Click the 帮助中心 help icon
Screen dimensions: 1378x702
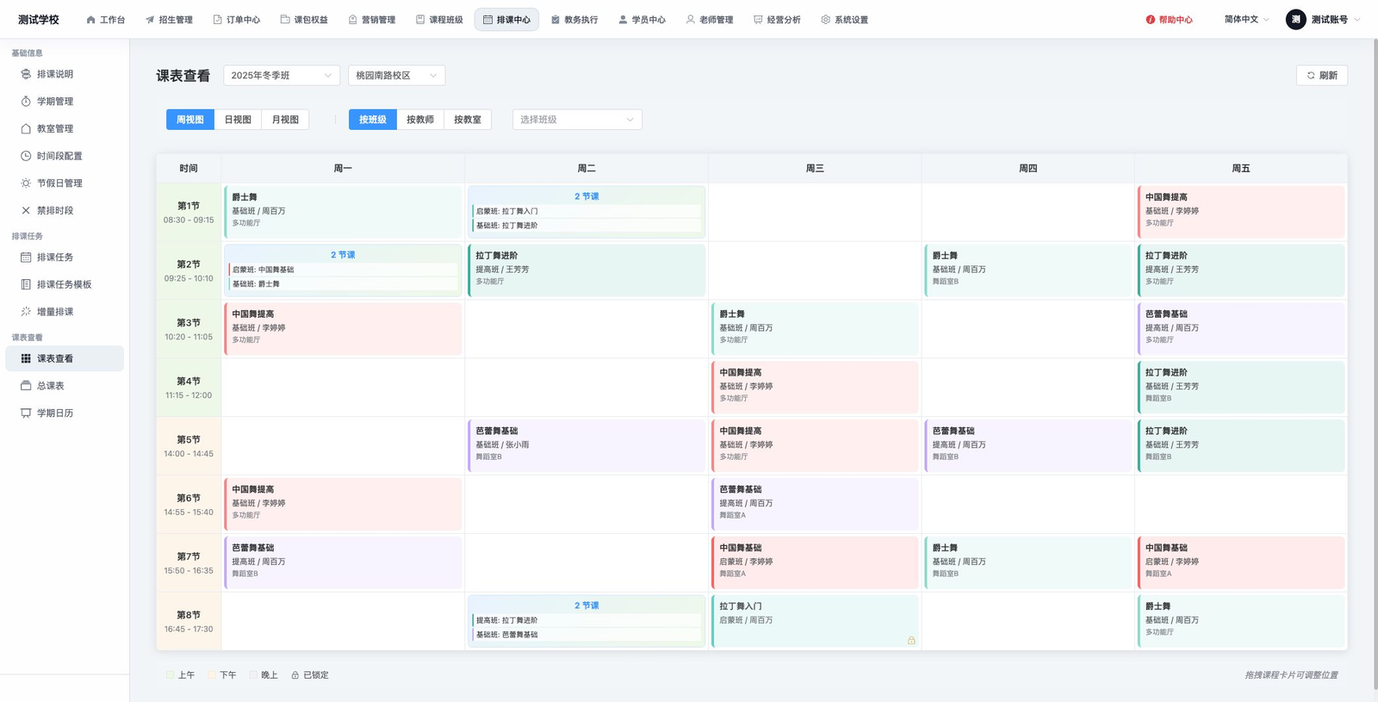(1150, 20)
